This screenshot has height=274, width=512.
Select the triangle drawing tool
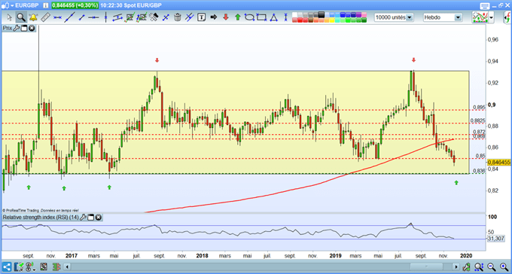(273, 17)
